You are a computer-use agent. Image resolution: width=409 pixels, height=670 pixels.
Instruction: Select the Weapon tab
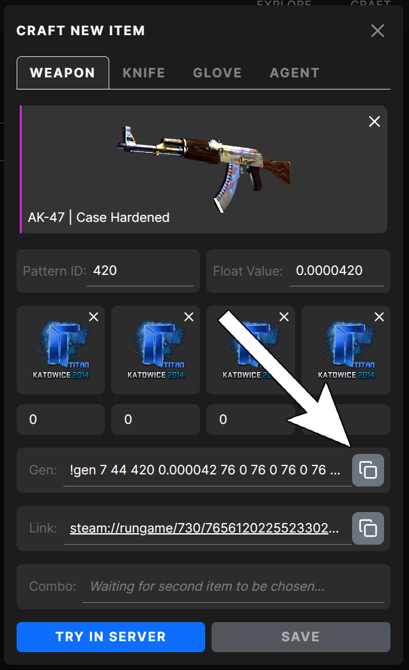(x=63, y=73)
